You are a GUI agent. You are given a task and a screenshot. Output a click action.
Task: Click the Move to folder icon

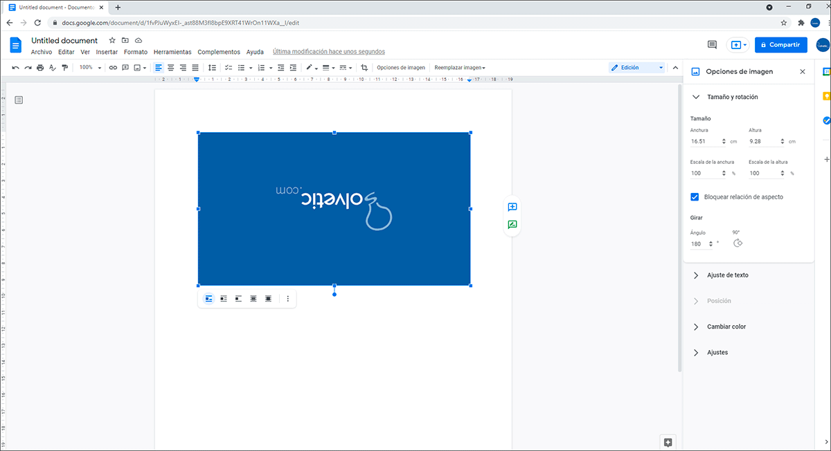[x=125, y=40]
